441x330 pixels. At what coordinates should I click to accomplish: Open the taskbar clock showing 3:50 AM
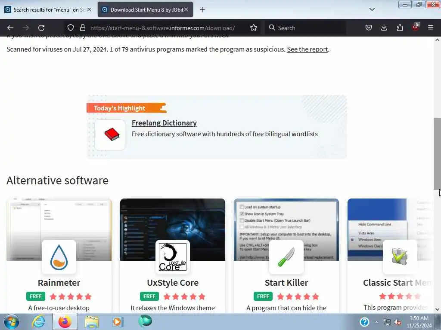419,322
